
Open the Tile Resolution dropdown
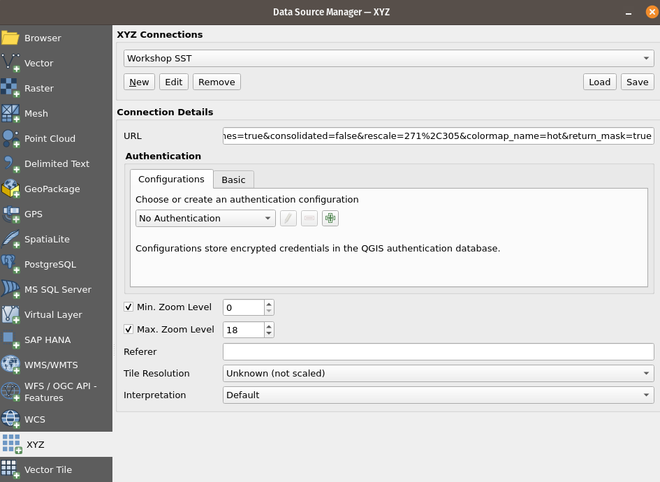coord(438,374)
